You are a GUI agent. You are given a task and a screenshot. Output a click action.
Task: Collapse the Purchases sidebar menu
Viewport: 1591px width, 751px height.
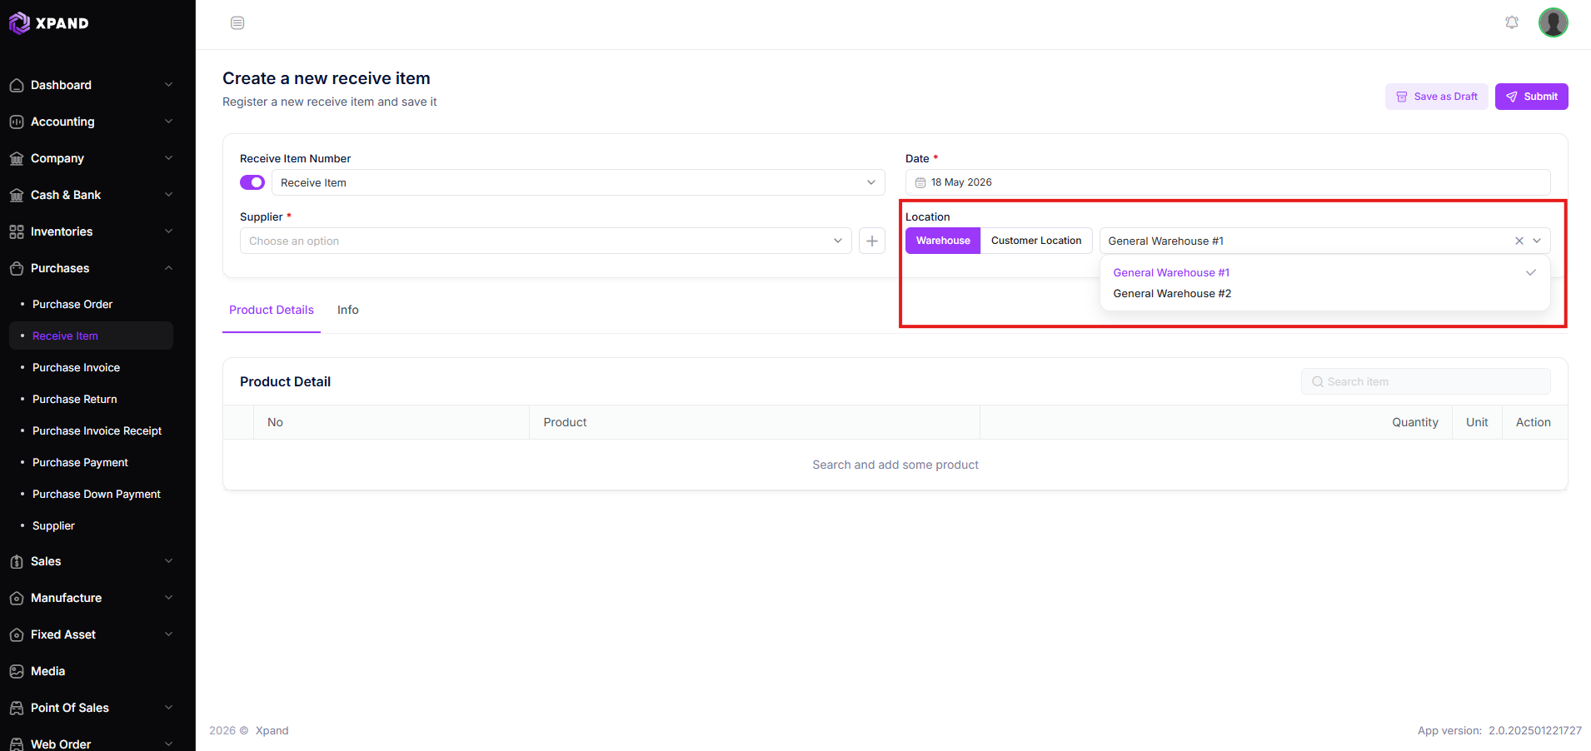[x=92, y=268]
